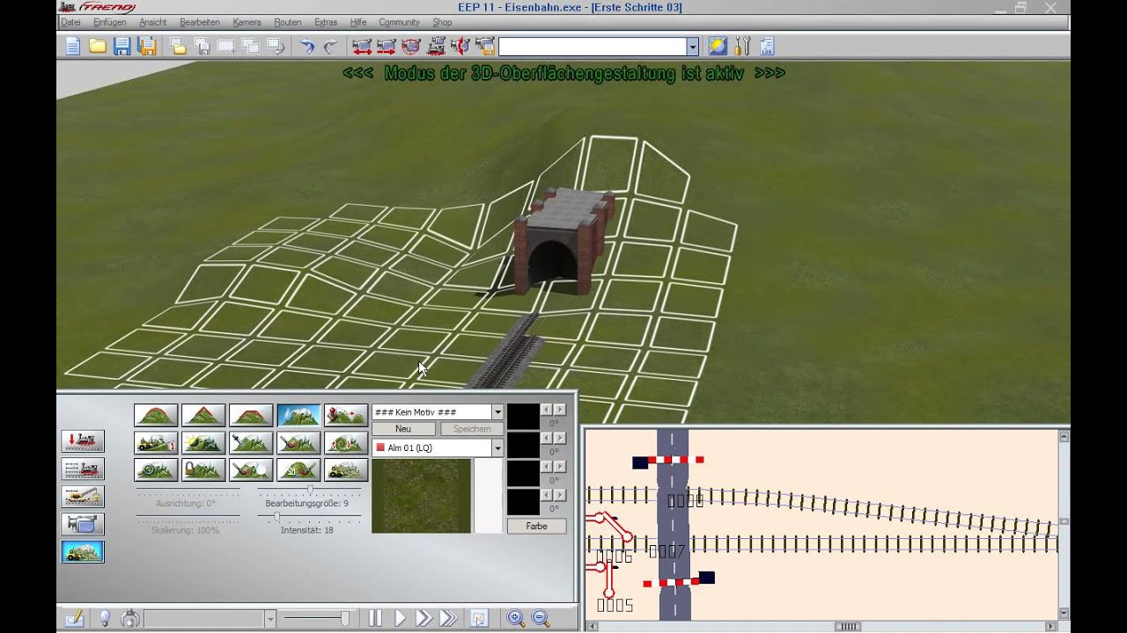
Task: Click the map's horizontal scrollbar thumb
Action: (x=847, y=627)
